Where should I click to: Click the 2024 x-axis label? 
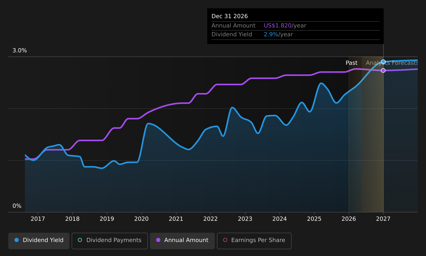(x=280, y=219)
